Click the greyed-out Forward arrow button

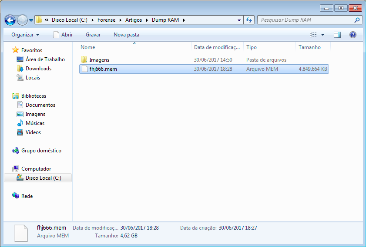coord(22,20)
